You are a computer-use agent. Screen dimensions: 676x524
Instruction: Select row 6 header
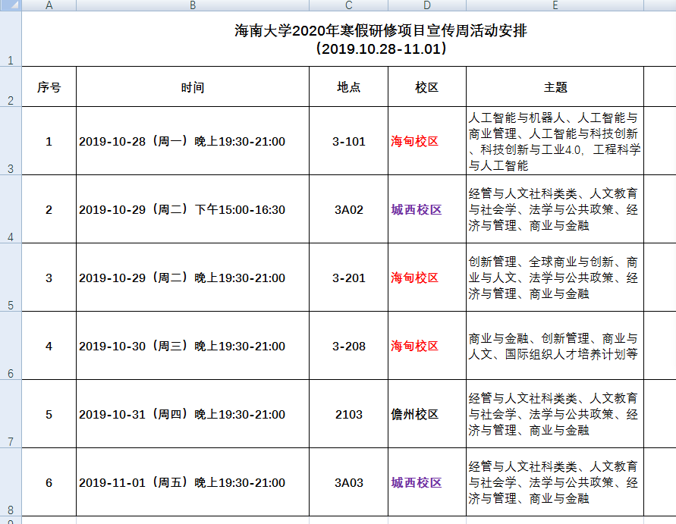tap(11, 346)
